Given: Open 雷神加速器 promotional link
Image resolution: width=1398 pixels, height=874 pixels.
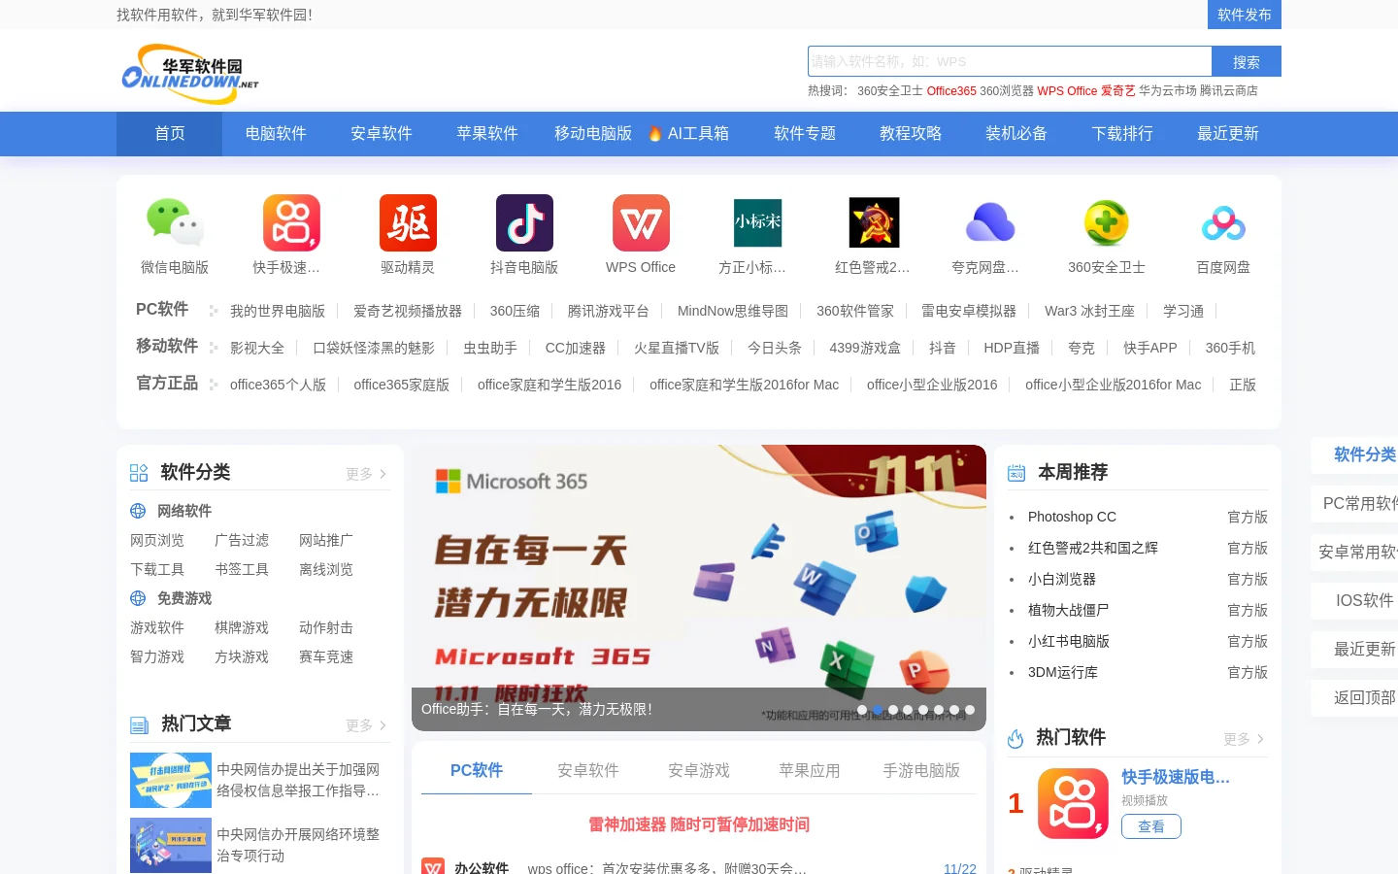Looking at the screenshot, I should [x=699, y=824].
